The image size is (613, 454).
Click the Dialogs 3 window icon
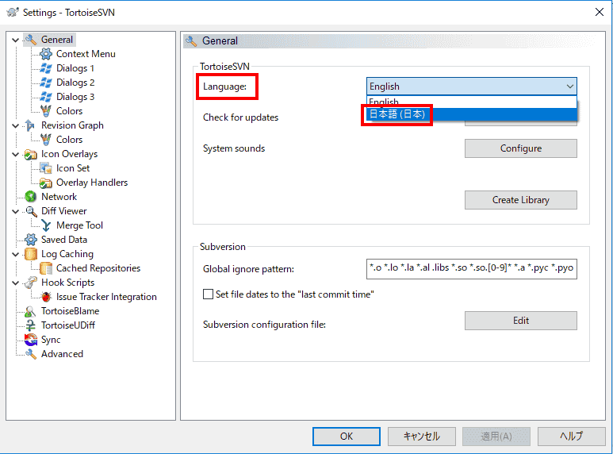pyautogui.click(x=46, y=97)
